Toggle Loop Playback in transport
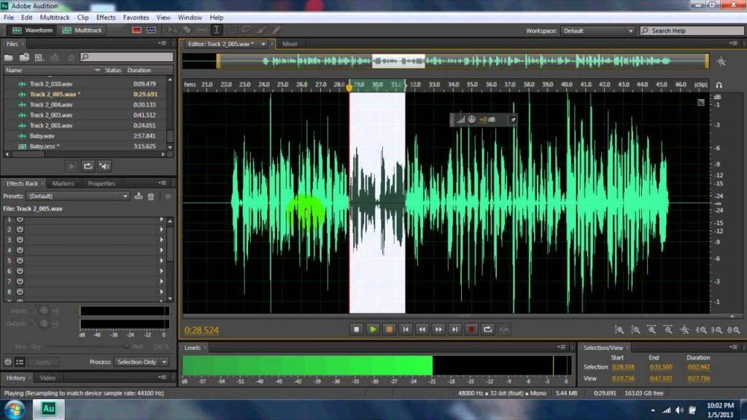The height and width of the screenshot is (420, 747). pyautogui.click(x=488, y=329)
